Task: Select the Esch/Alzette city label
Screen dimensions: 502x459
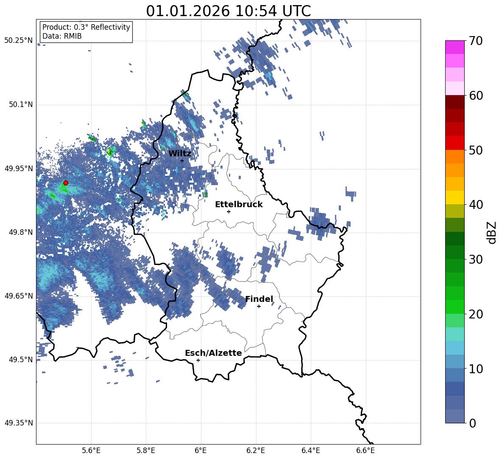Action: (x=213, y=353)
